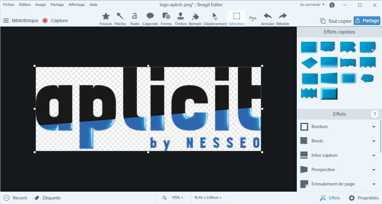Click the Infos capture effect icon
Viewport: 382px width, 204px height.
pos(304,155)
